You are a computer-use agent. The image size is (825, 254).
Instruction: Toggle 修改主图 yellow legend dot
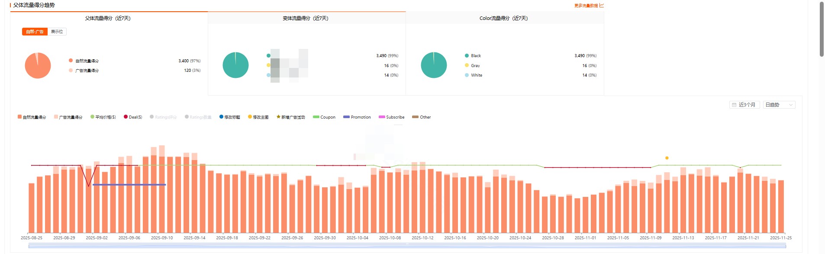[x=250, y=117]
